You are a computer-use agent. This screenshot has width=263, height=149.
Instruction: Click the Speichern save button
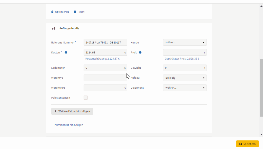point(247,144)
